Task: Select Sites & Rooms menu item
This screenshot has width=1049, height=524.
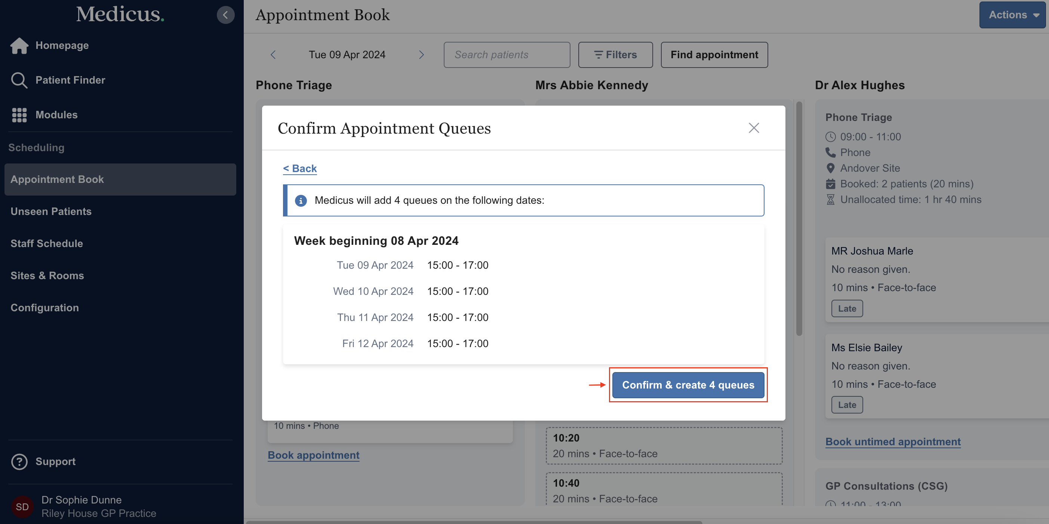Action: [47, 275]
